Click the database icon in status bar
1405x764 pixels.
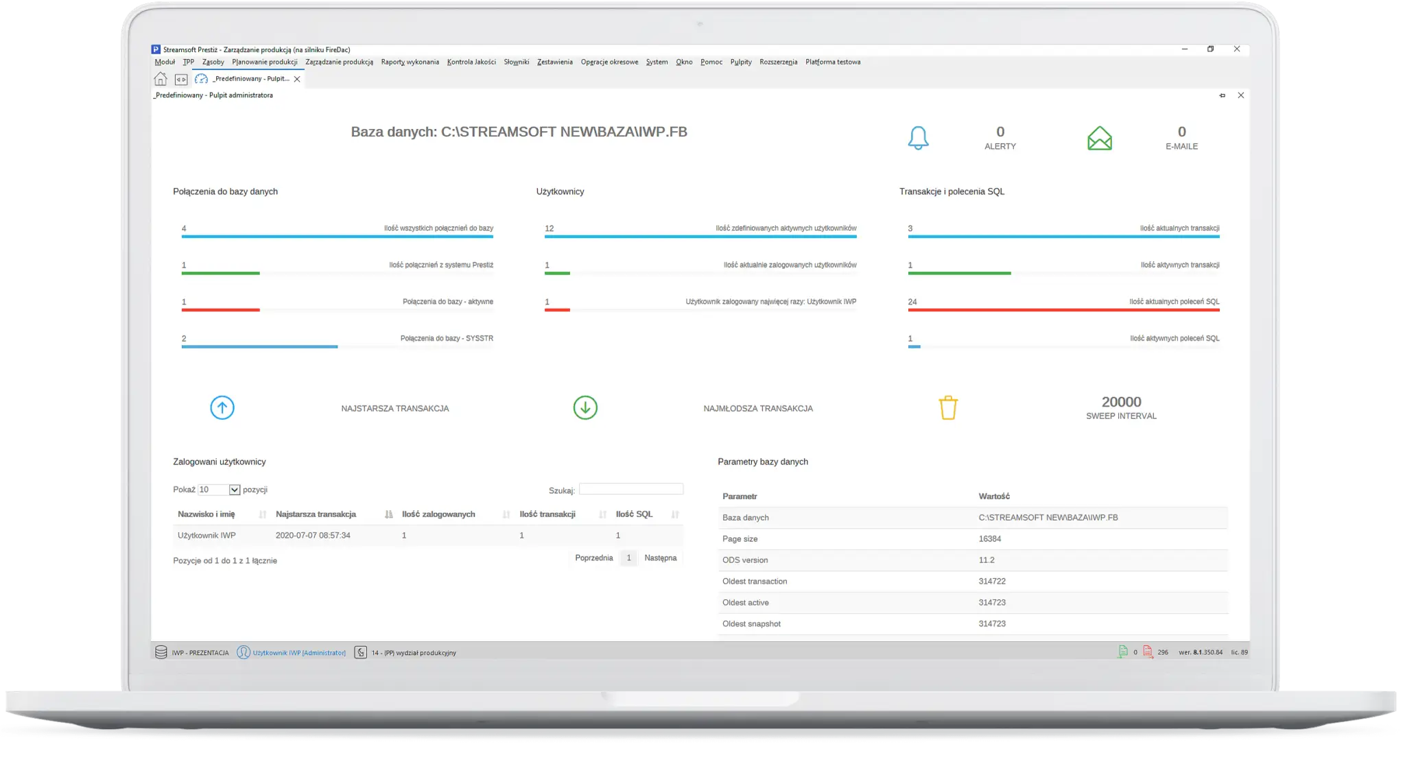pyautogui.click(x=161, y=652)
